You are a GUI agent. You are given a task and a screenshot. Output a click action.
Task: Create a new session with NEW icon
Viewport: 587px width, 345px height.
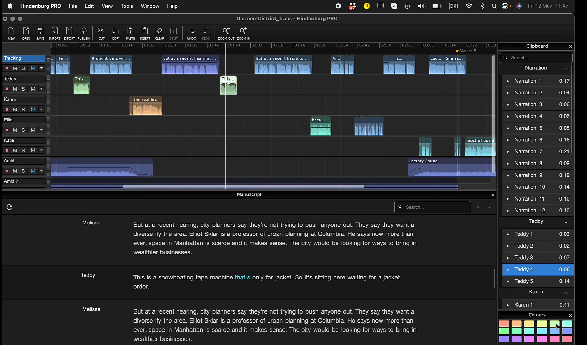pyautogui.click(x=11, y=34)
